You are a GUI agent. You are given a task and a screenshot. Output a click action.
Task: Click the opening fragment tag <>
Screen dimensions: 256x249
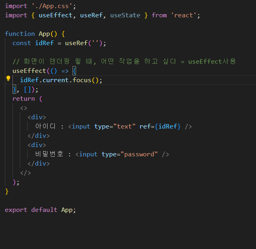tap(24, 108)
